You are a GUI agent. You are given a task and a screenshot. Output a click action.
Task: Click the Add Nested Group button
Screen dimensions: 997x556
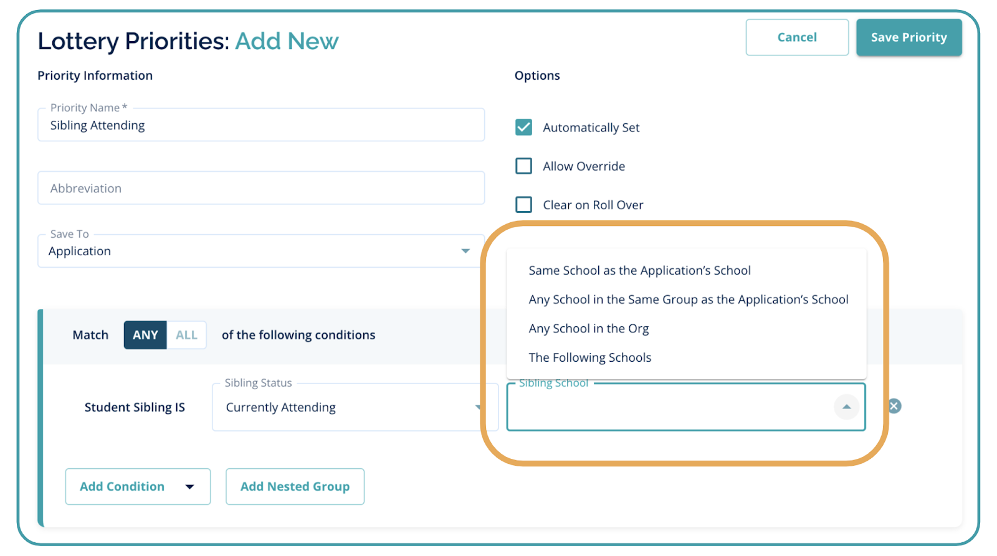coord(295,487)
